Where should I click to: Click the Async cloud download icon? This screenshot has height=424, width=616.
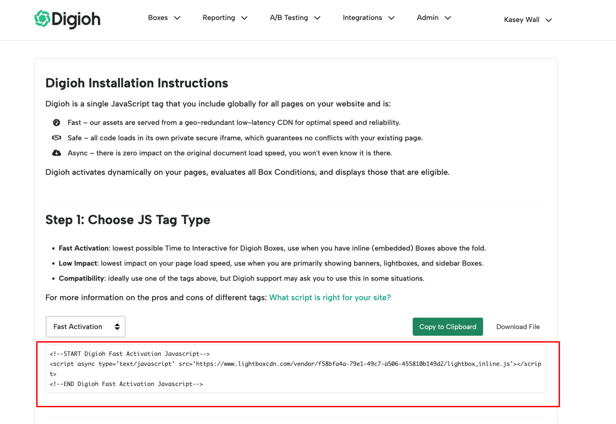point(56,153)
